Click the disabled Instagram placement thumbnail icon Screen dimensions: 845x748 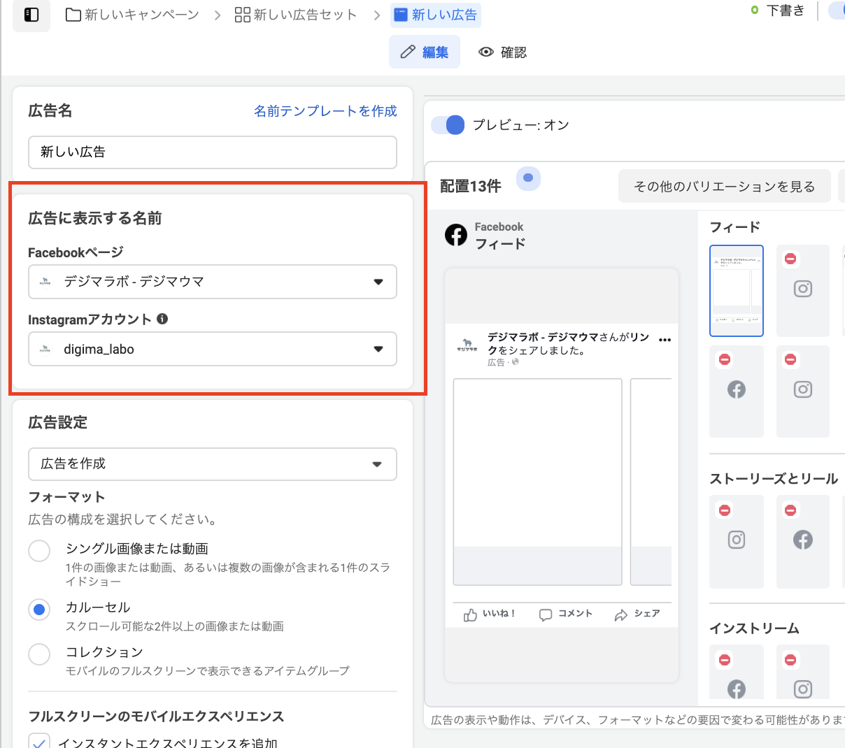(802, 289)
